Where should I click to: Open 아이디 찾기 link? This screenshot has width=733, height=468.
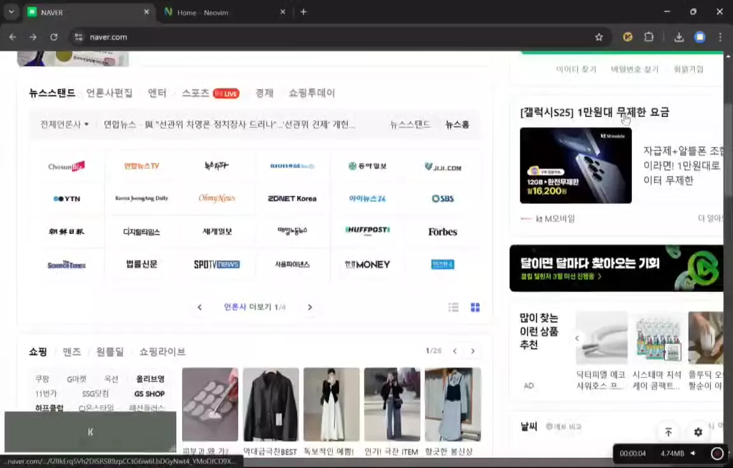tap(576, 69)
